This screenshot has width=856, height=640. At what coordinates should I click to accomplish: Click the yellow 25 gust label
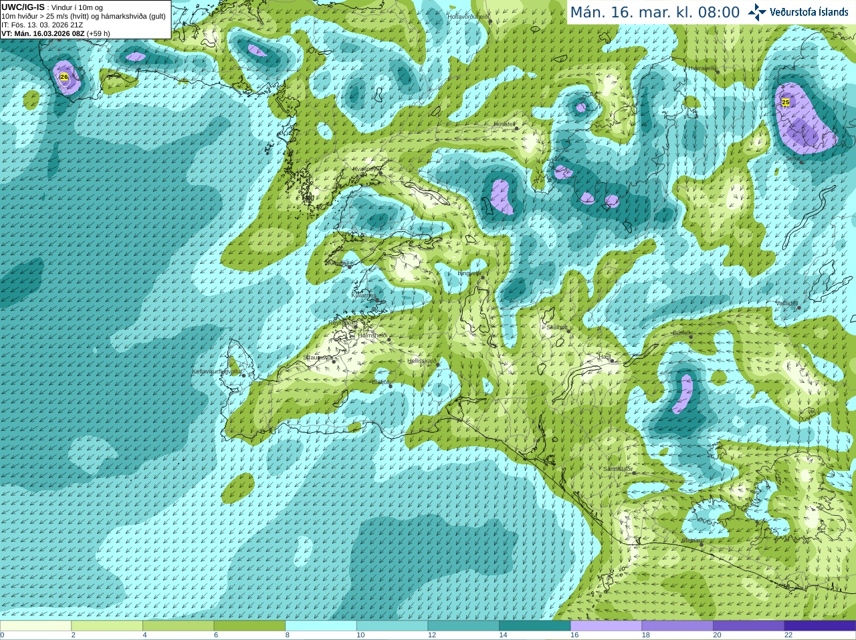(786, 102)
